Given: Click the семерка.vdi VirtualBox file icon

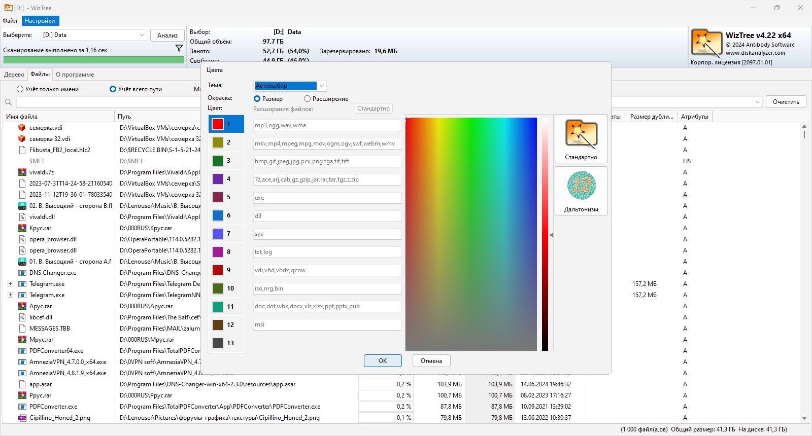Looking at the screenshot, I should 22,128.
